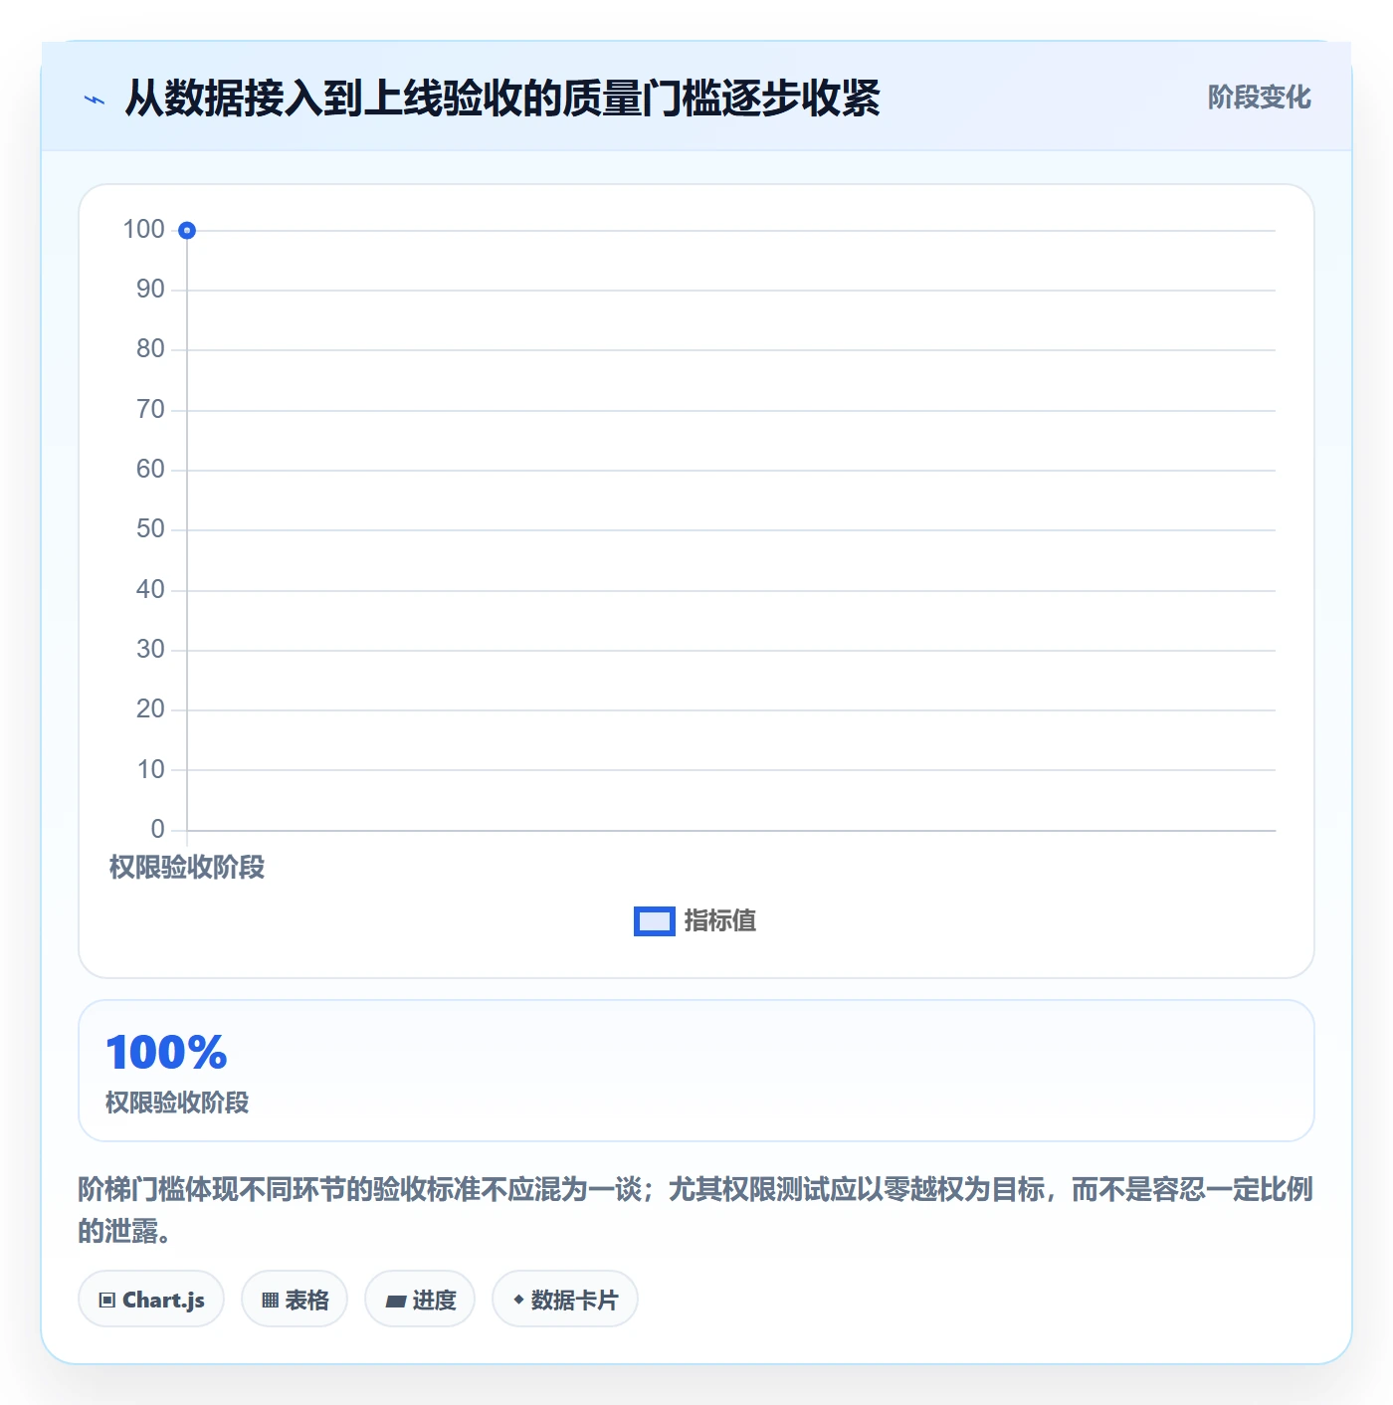The image size is (1393, 1405).
Task: Click the 权限验收阶段 x-axis label
Action: click(x=187, y=868)
